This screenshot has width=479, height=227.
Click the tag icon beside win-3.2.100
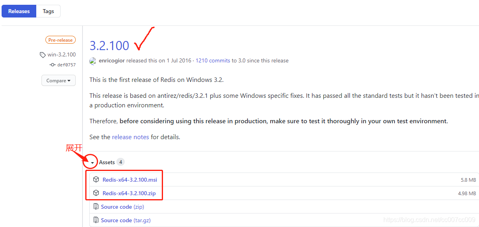click(43, 55)
